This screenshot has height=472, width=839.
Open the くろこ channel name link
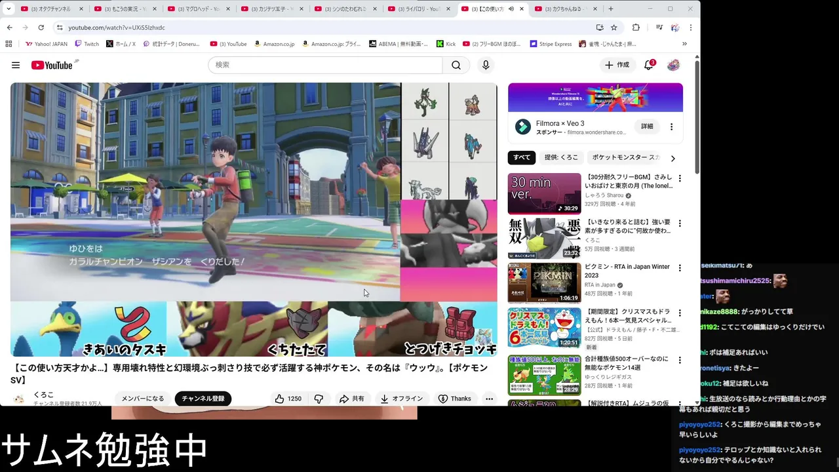pos(44,395)
